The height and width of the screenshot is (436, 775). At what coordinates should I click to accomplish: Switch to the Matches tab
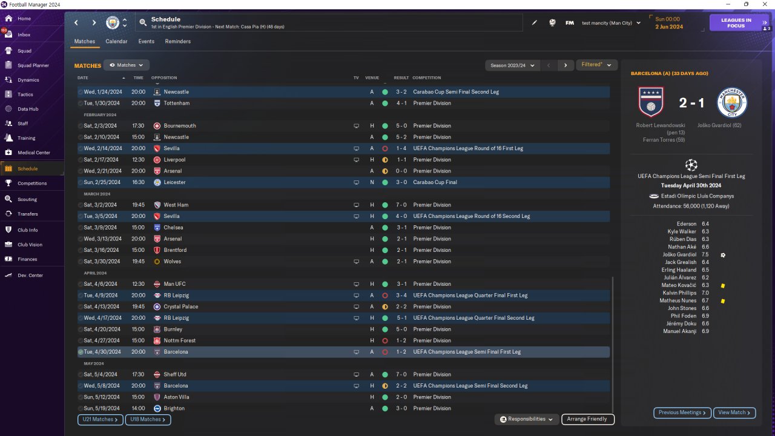pos(85,42)
